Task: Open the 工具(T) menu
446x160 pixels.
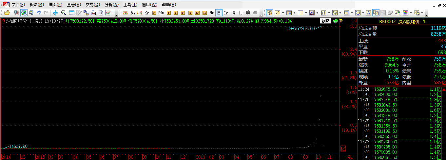Action: tap(130, 5)
